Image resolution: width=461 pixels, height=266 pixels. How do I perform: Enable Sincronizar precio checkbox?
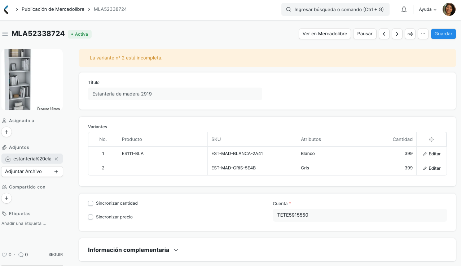[x=91, y=217]
